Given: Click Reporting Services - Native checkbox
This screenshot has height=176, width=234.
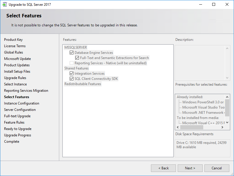Looking at the screenshot, I should click(x=71, y=63).
